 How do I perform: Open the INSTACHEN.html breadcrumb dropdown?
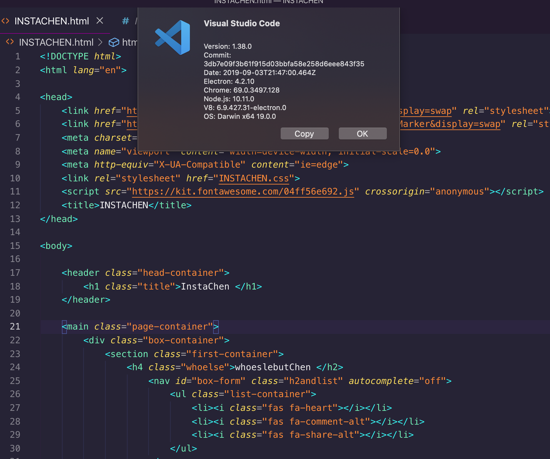pyautogui.click(x=56, y=42)
